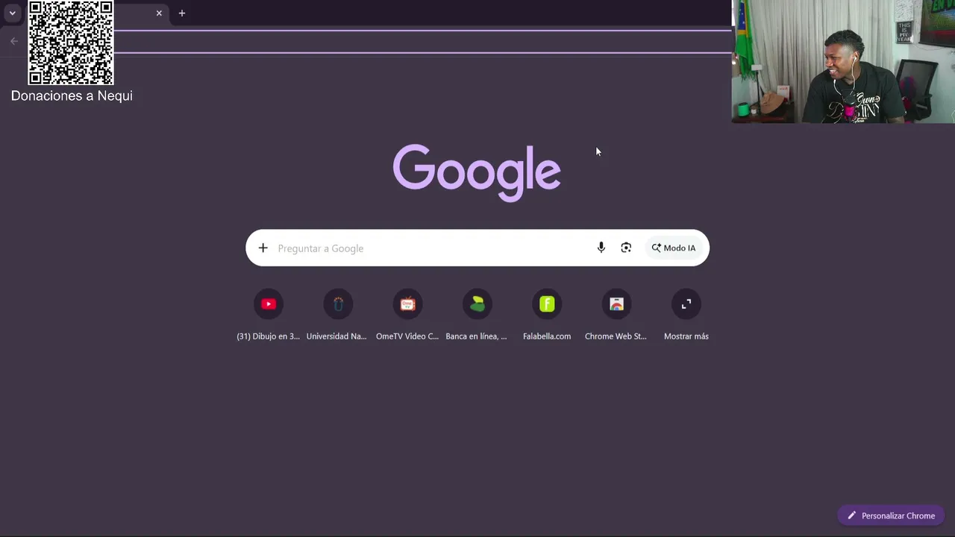Image resolution: width=955 pixels, height=537 pixels.
Task: Search by image with Google Lens icon
Action: pyautogui.click(x=626, y=248)
